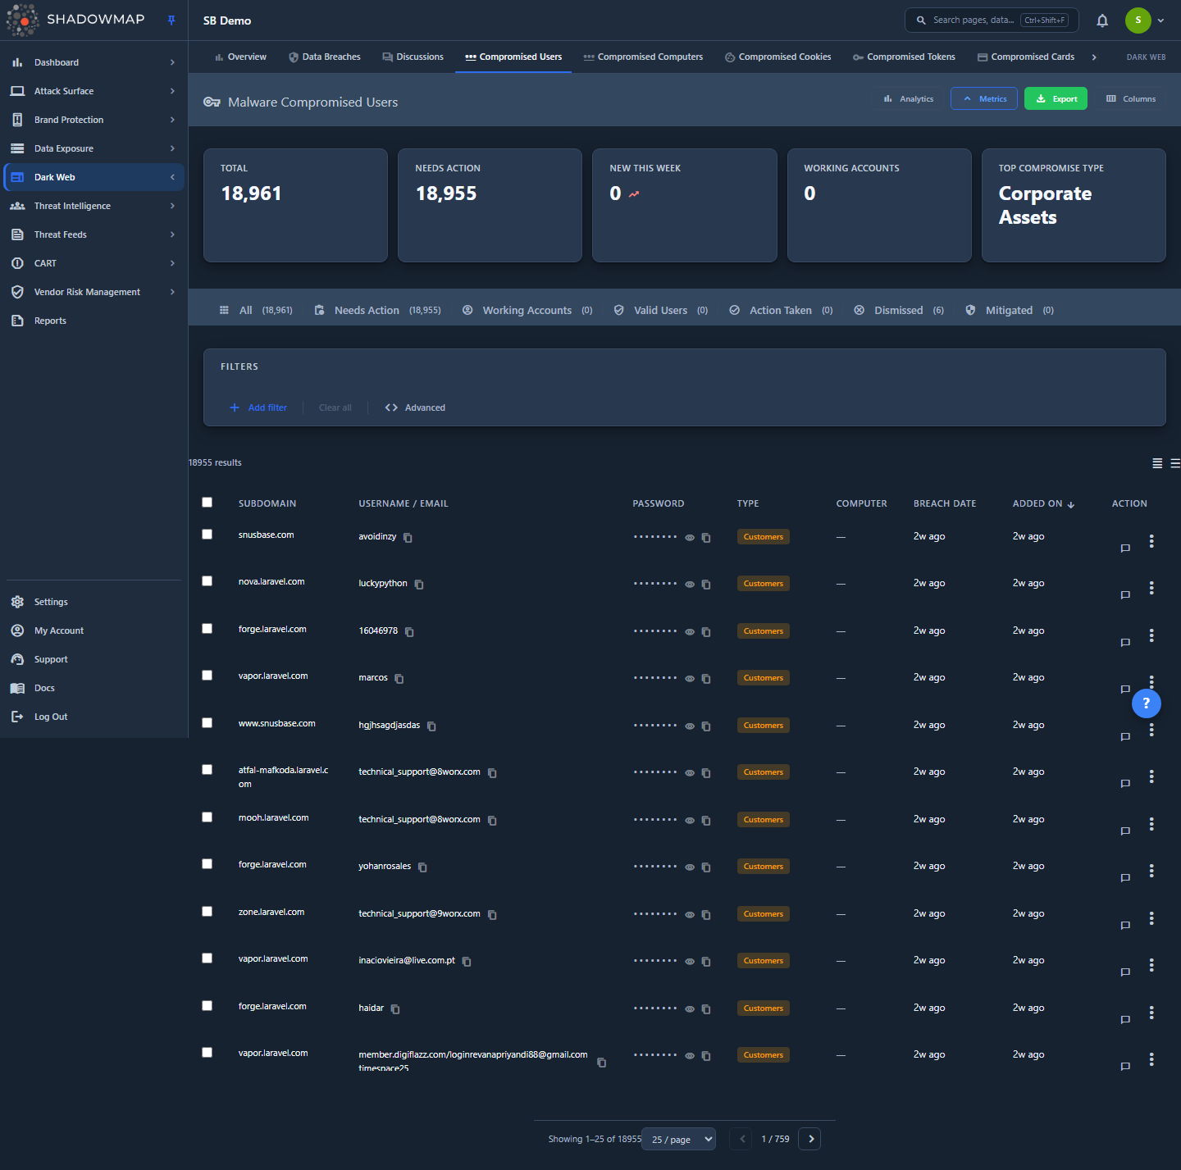Open the blue help bubble

[x=1146, y=703]
